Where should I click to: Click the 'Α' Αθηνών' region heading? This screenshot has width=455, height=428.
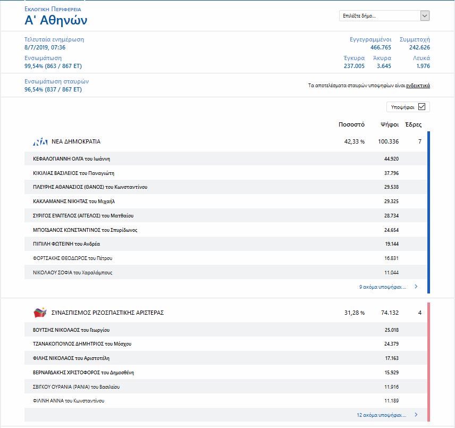point(56,20)
